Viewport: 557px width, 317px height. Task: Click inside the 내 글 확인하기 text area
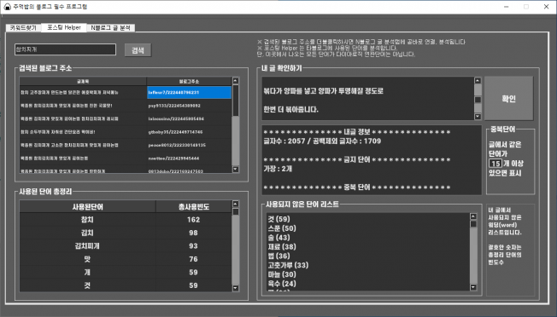pyautogui.click(x=368, y=99)
